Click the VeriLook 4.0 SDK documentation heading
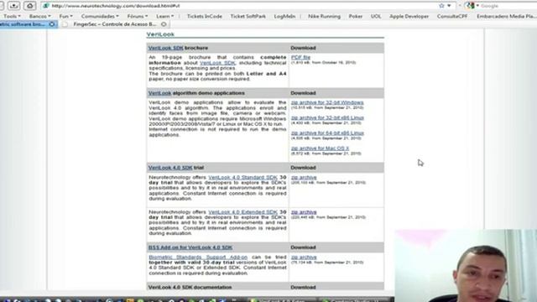 point(190,287)
